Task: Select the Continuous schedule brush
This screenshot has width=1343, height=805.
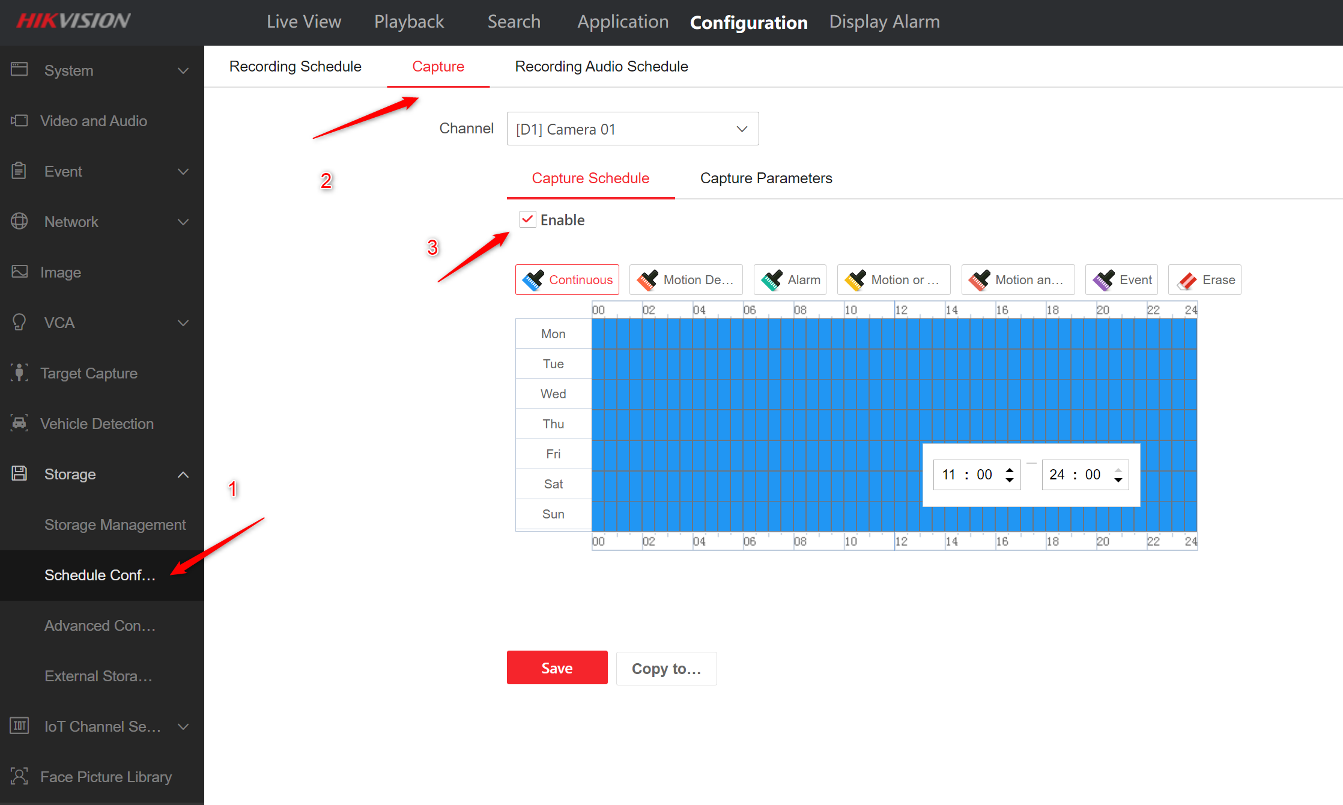Action: [567, 280]
